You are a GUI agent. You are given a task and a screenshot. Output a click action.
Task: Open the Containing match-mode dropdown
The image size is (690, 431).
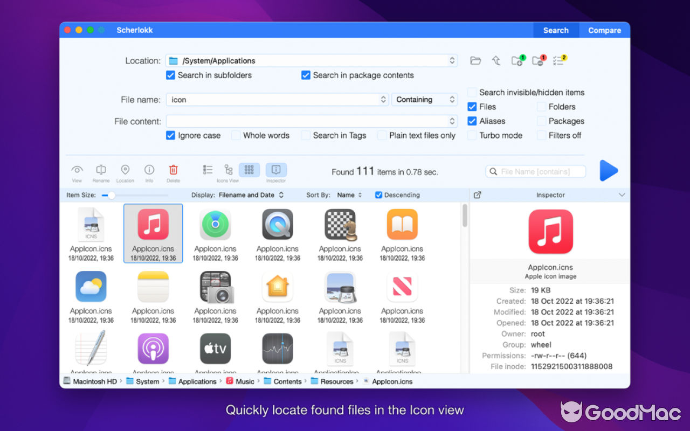pyautogui.click(x=424, y=99)
